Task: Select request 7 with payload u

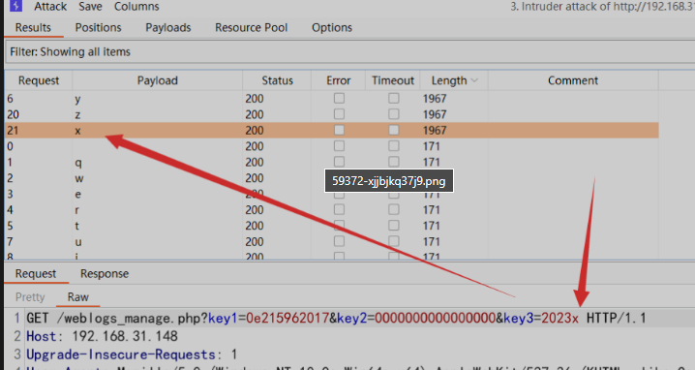Action: 332,242
